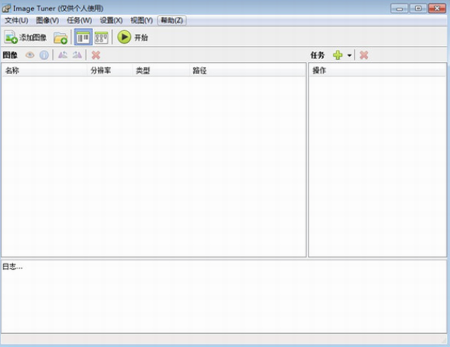The image size is (450, 347).
Task: Open the 任务(W) menu
Action: pyautogui.click(x=79, y=20)
